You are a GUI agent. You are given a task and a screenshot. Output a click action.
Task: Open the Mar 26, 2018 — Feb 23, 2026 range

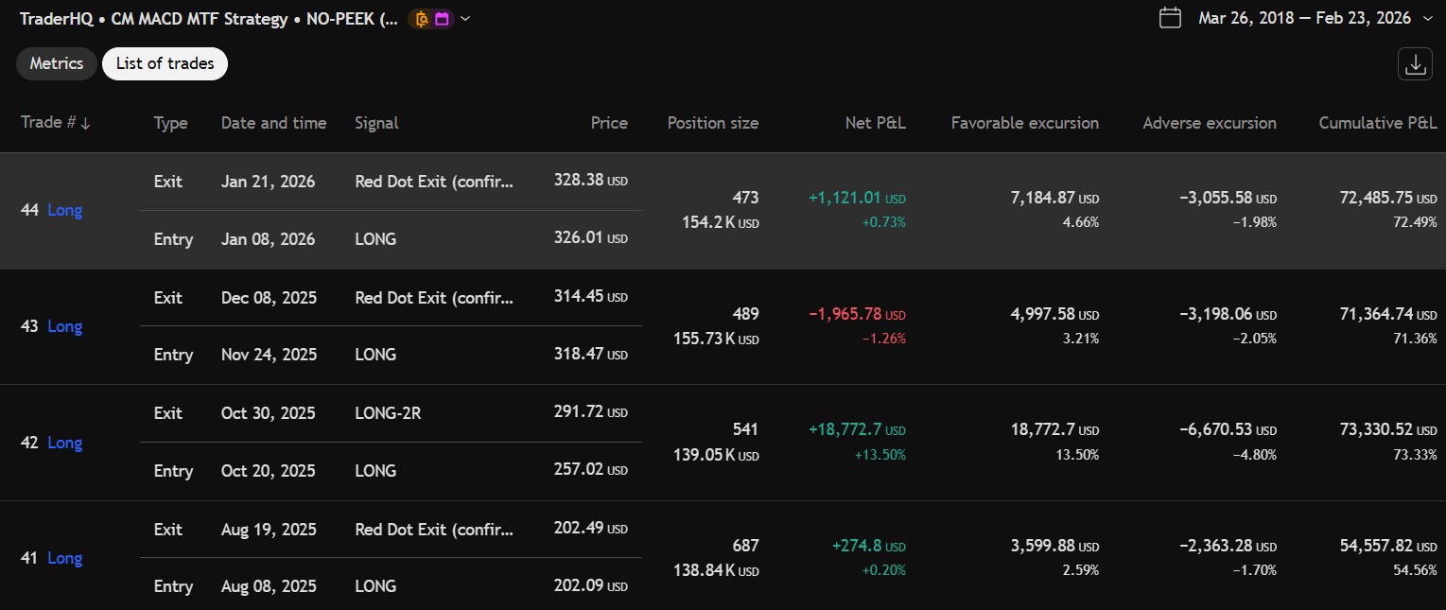[x=1303, y=18]
